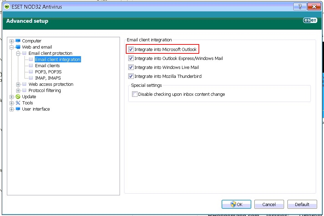Click the Protocol filtering page icon
Viewport: 324px width, 216px height.
[24, 90]
